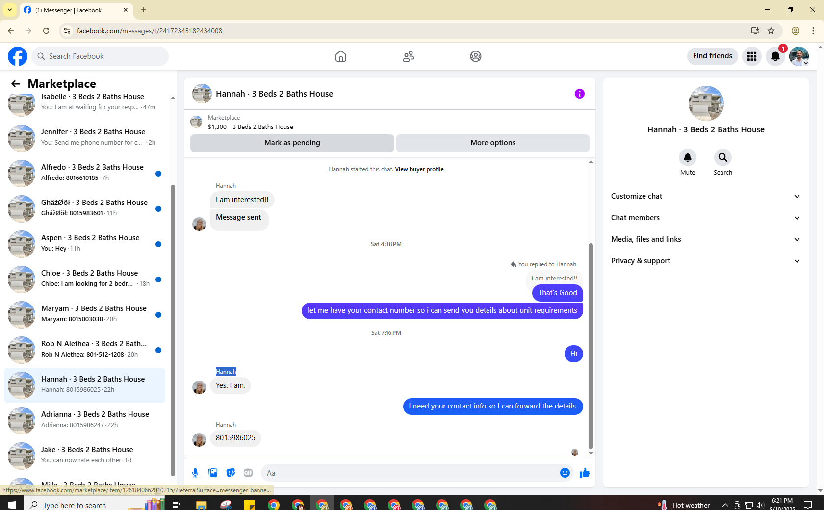Click the chat messages scrollbar

pos(591,346)
